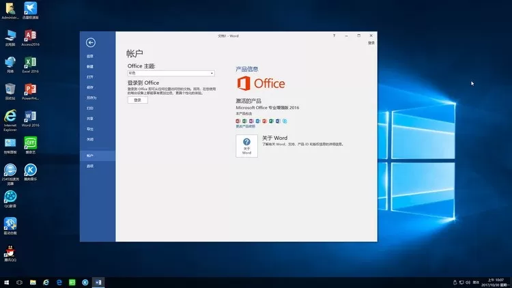Click the 登录 link at top right
Viewport: 512px width, 288px height.
pos(371,43)
